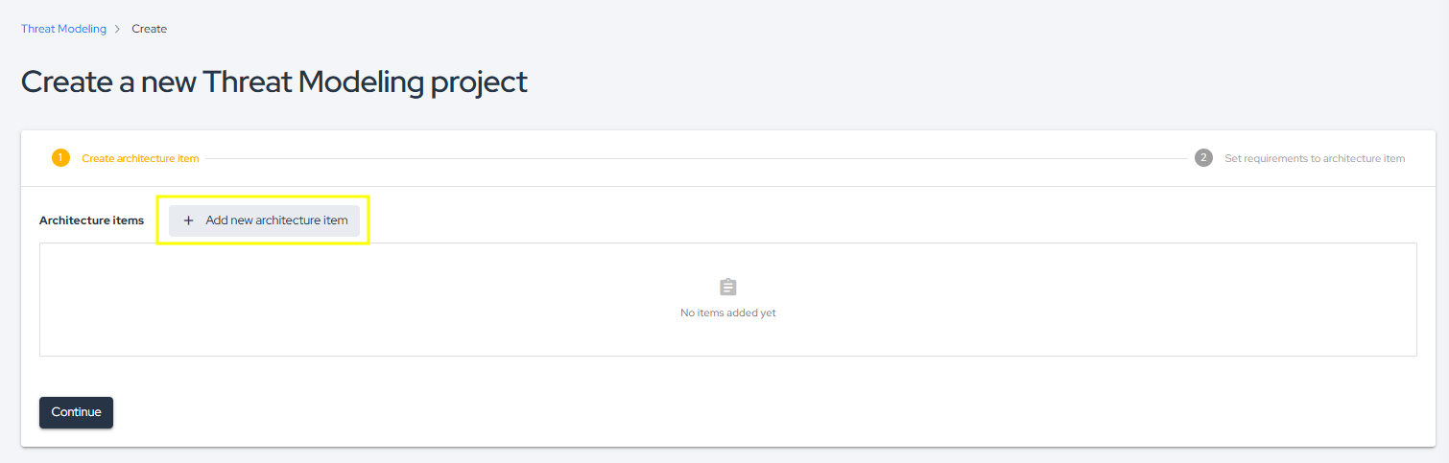Click the Architecture items label
This screenshot has height=463, width=1449.
pos(91,220)
